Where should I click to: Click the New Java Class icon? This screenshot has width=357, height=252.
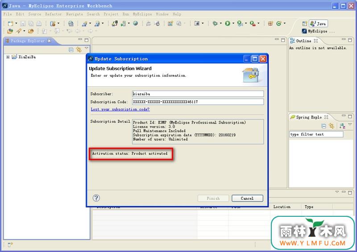tap(278, 23)
